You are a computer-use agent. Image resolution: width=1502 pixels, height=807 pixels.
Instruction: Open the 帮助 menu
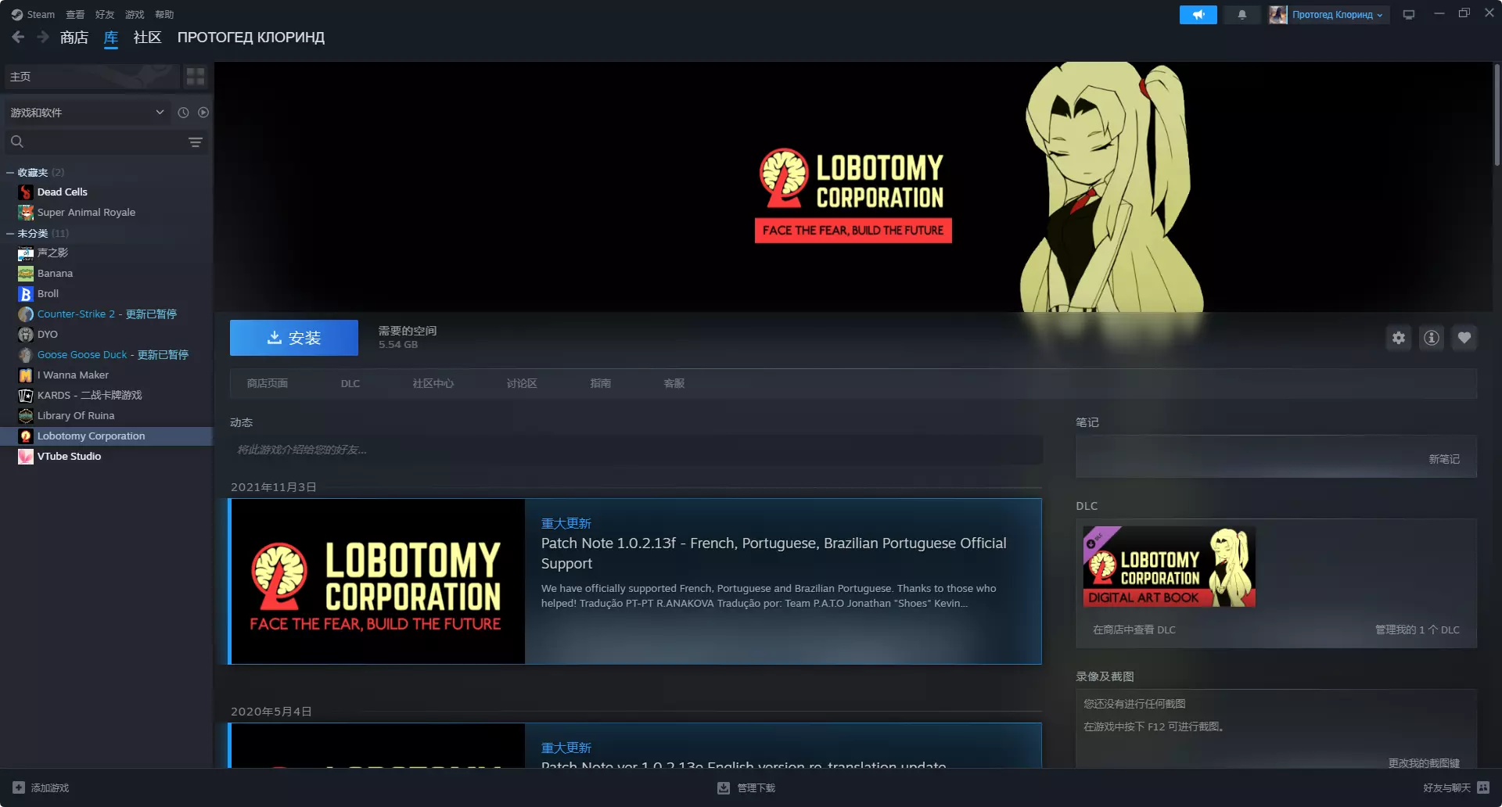pyautogui.click(x=164, y=15)
